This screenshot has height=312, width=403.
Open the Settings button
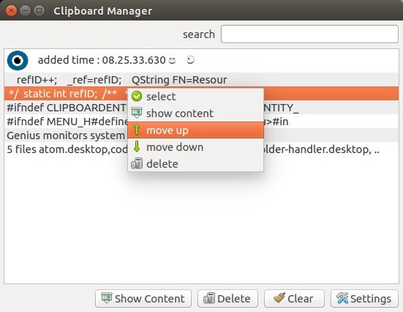pos(364,299)
